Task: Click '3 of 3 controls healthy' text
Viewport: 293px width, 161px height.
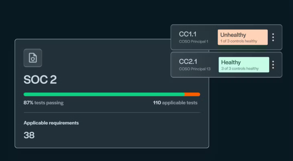Action: (x=240, y=69)
